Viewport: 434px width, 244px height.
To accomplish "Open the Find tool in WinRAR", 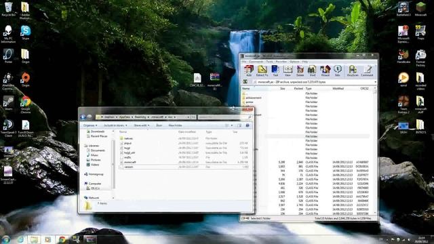I will click(x=312, y=70).
